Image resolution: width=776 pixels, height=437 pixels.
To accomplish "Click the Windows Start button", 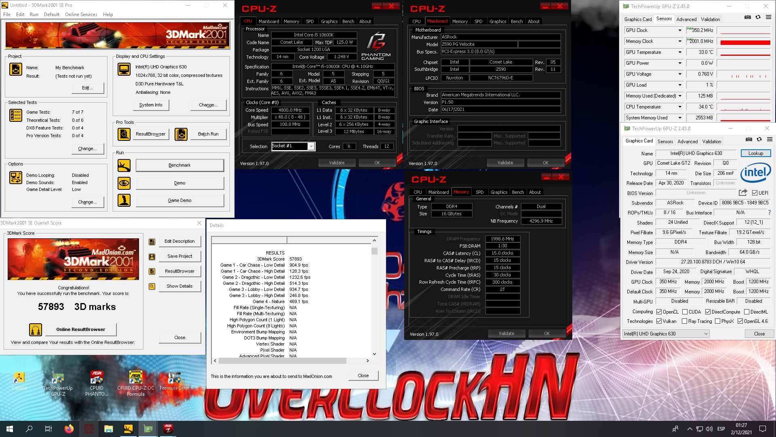I will coord(10,429).
